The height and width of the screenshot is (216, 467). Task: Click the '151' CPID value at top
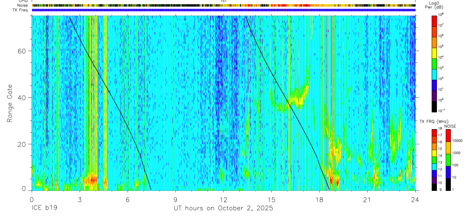click(x=223, y=1)
